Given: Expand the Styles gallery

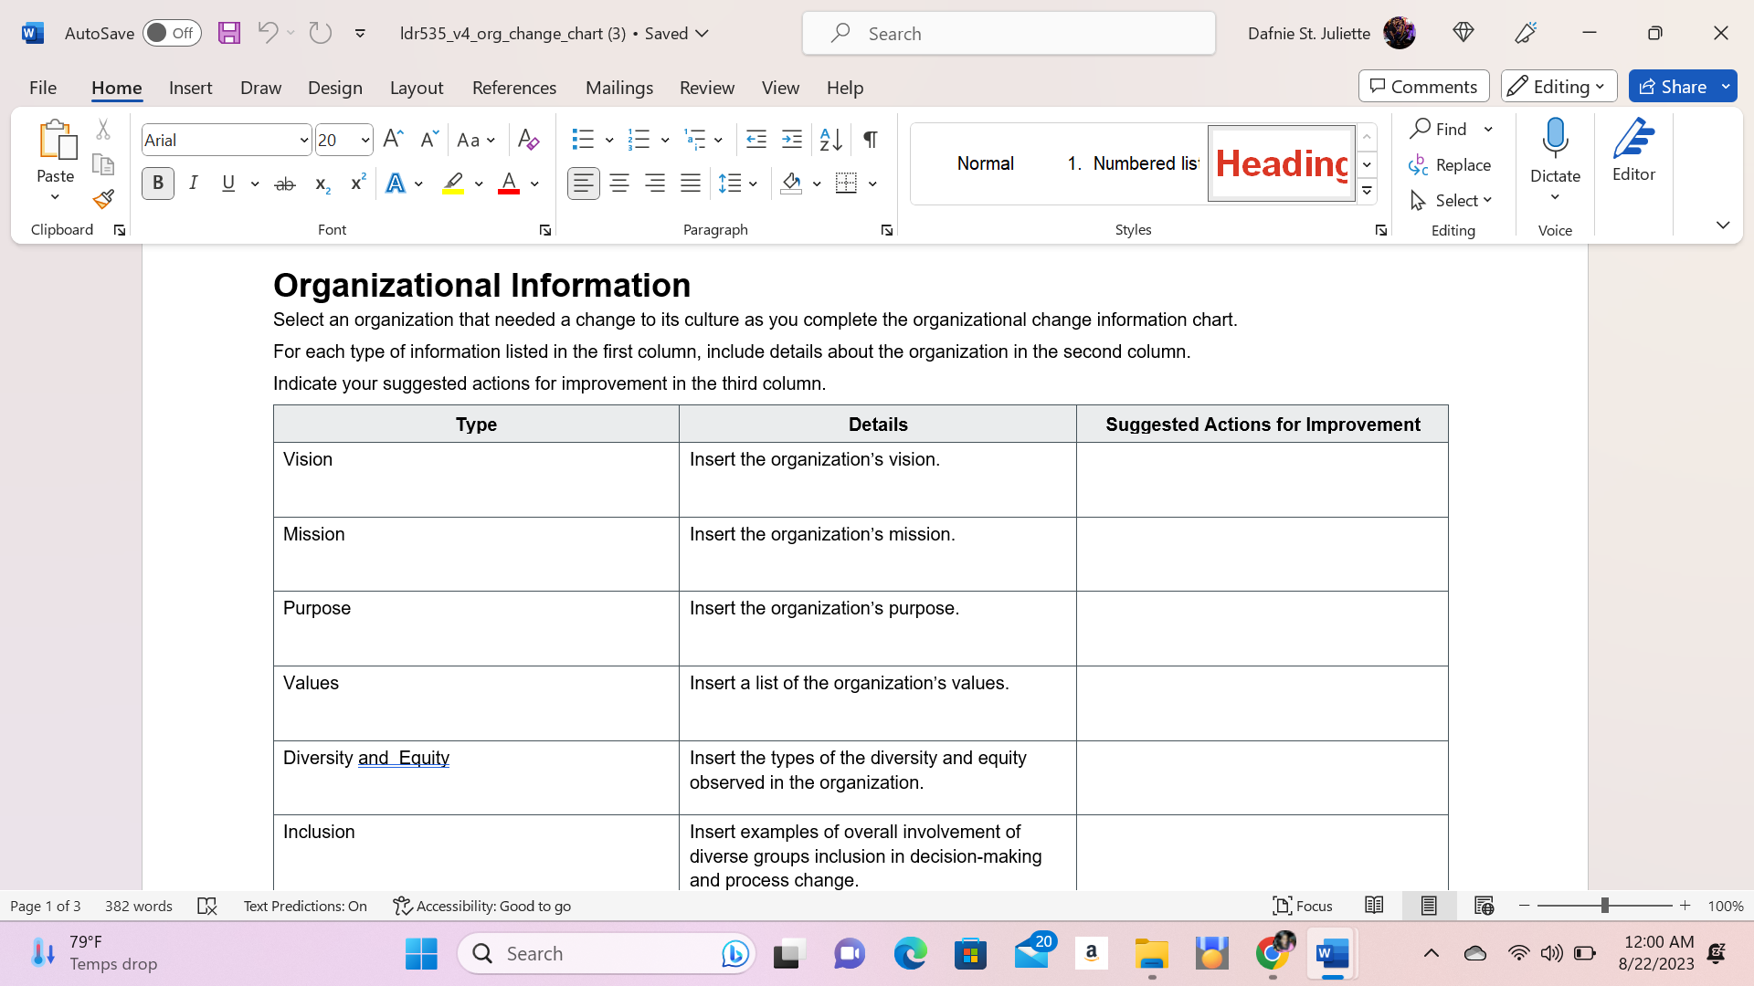Looking at the screenshot, I should [x=1367, y=191].
